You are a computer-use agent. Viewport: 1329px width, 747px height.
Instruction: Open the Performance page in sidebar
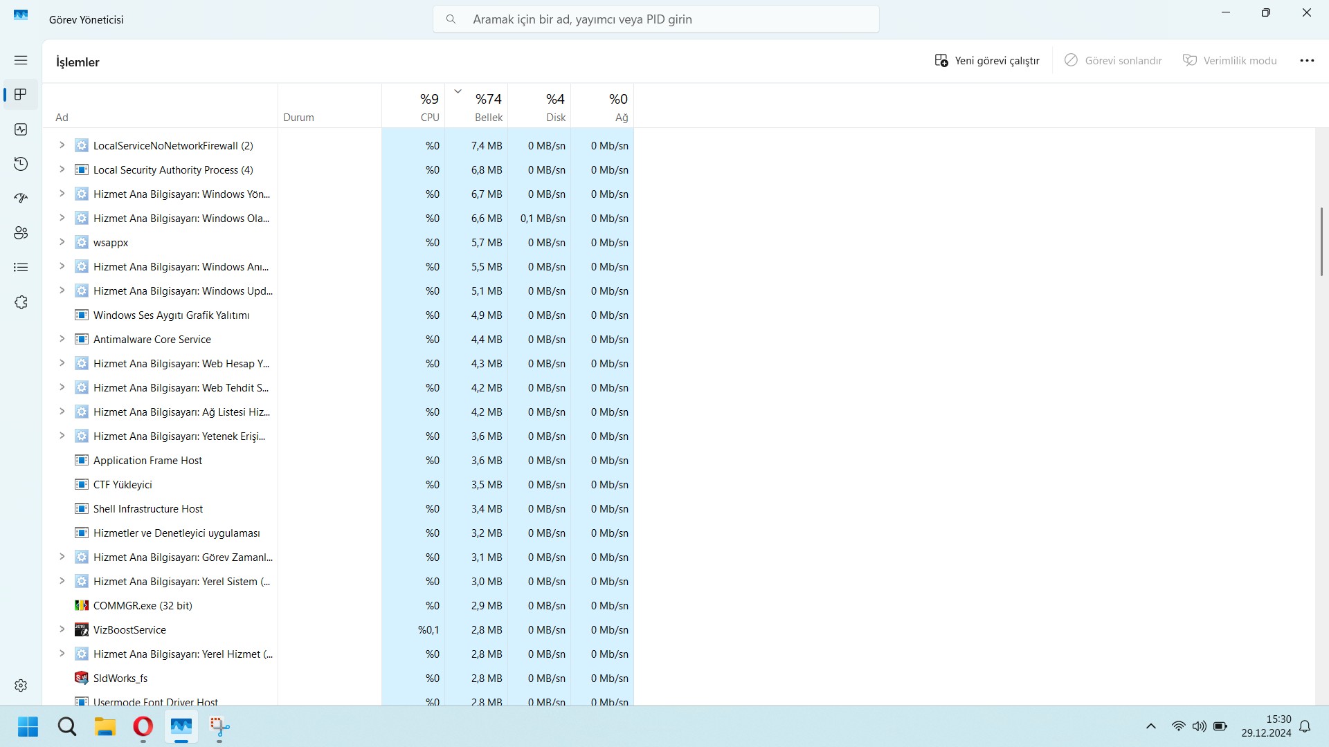21,129
